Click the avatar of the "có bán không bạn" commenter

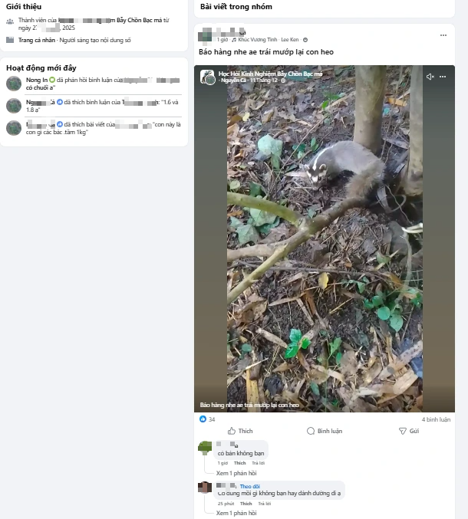(x=205, y=448)
